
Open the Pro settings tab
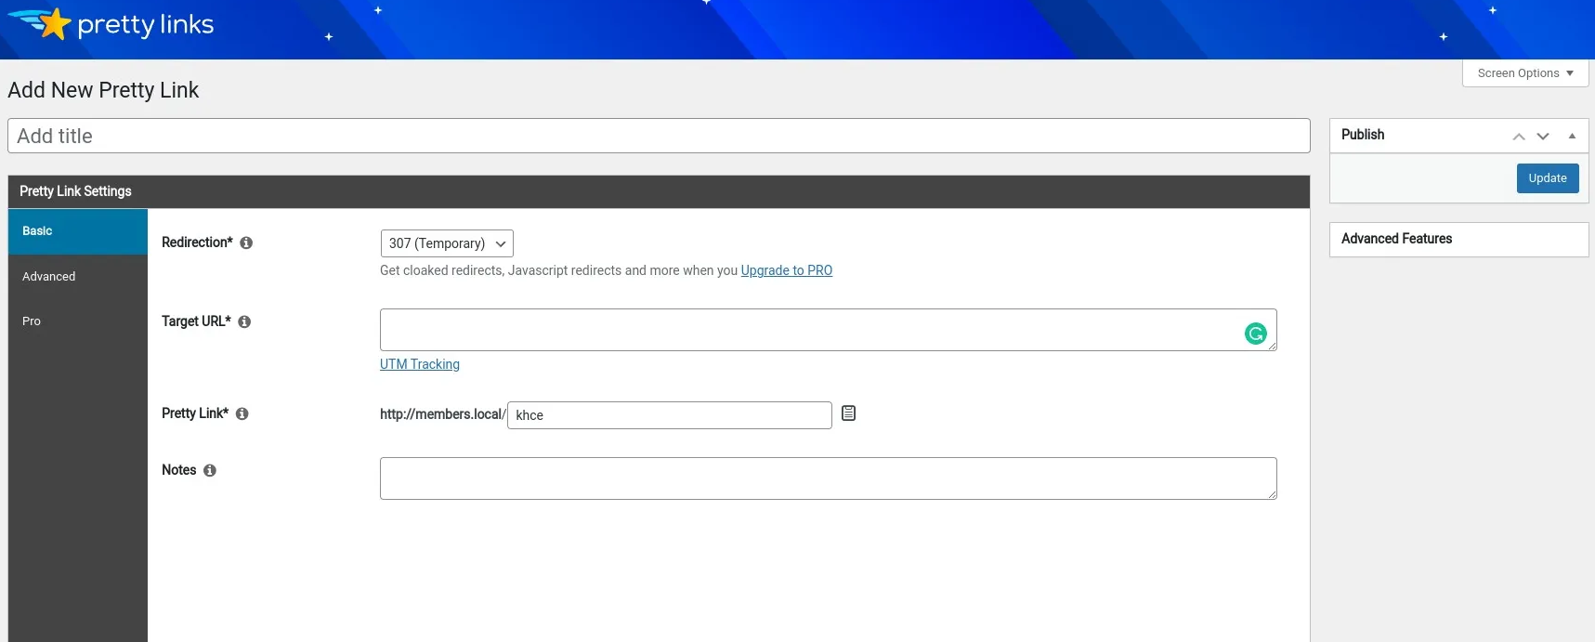[x=32, y=321]
